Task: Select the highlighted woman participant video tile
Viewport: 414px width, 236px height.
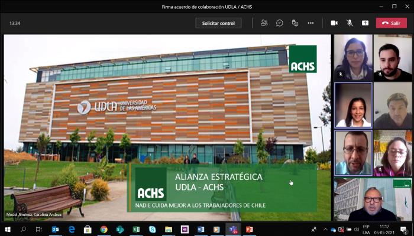Action: [353, 105]
